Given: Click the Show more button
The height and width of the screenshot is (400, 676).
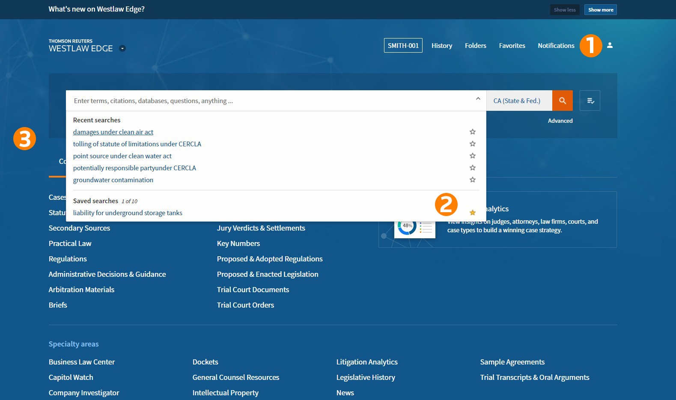Looking at the screenshot, I should (x=600, y=10).
